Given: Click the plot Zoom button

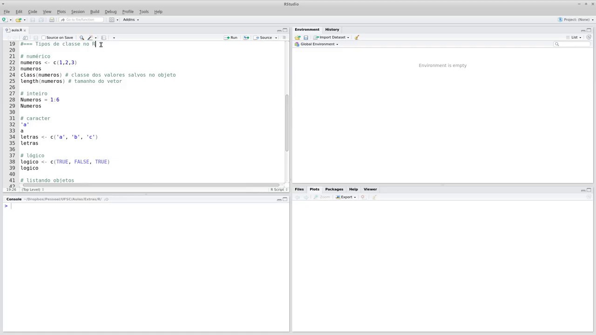Looking at the screenshot, I should [x=321, y=197].
